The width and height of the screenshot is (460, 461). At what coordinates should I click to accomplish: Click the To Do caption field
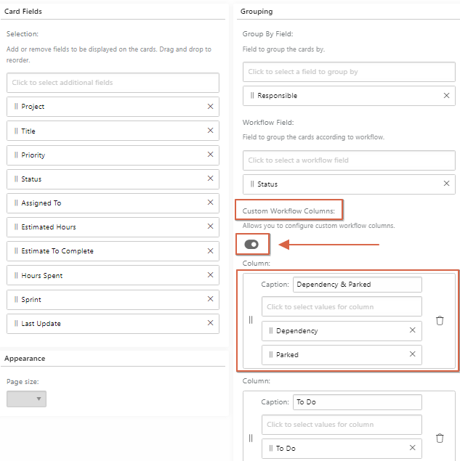point(358,402)
